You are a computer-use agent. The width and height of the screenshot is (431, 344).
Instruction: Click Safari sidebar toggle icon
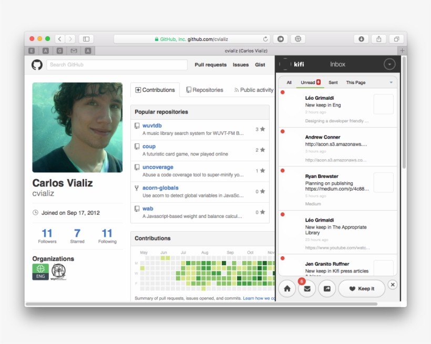point(86,39)
